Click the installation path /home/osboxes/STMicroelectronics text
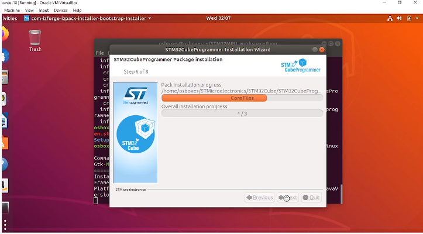This screenshot has width=423, height=234. (x=242, y=91)
